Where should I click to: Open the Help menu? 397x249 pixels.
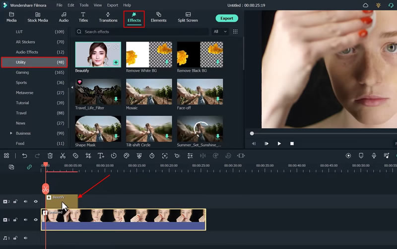(x=127, y=5)
